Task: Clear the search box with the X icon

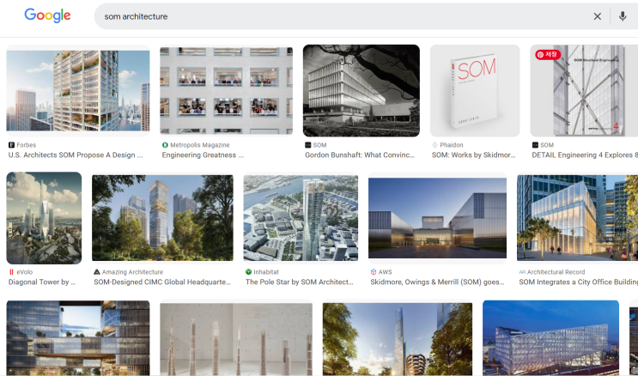Action: [598, 16]
